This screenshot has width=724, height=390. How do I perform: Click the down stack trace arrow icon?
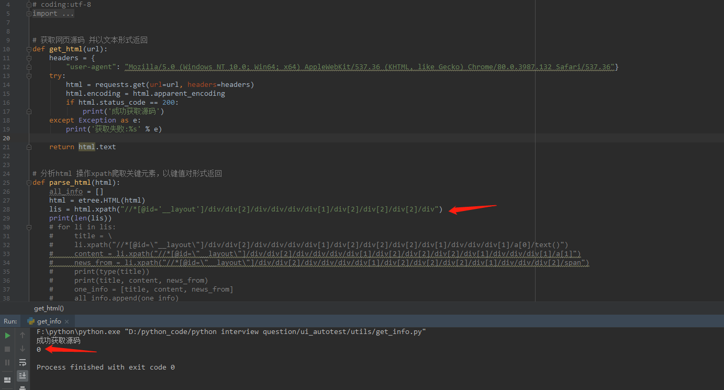coord(22,349)
